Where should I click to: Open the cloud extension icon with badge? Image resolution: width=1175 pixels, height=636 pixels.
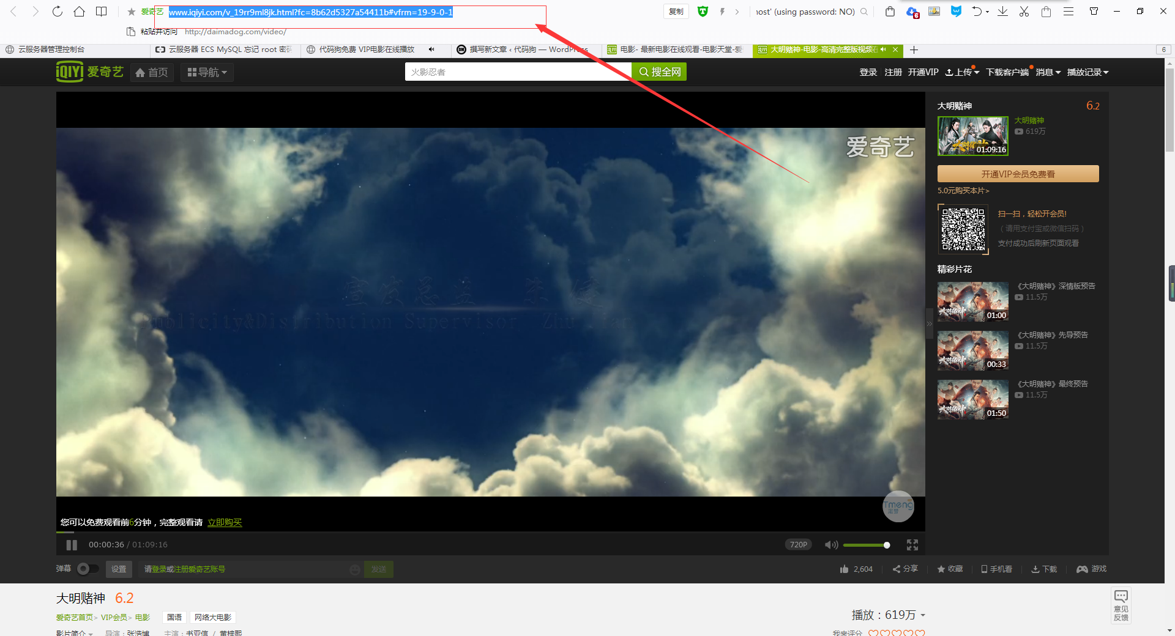click(x=912, y=12)
